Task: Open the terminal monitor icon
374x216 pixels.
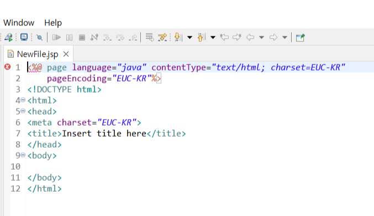Action: point(24,37)
